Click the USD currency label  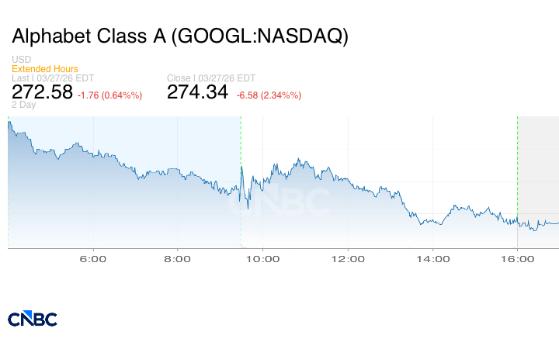pyautogui.click(x=21, y=60)
